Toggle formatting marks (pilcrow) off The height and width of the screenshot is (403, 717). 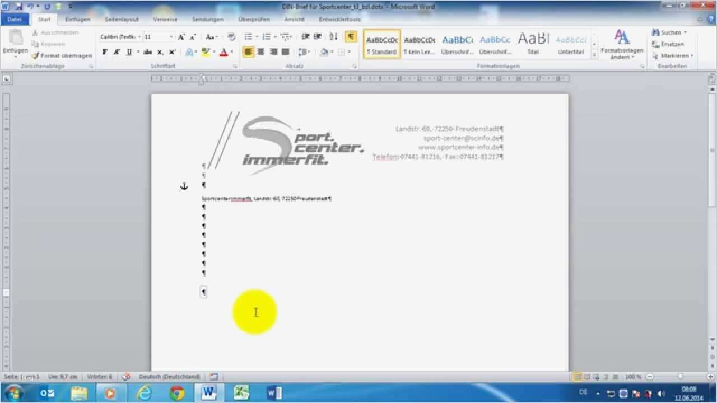pyautogui.click(x=351, y=36)
